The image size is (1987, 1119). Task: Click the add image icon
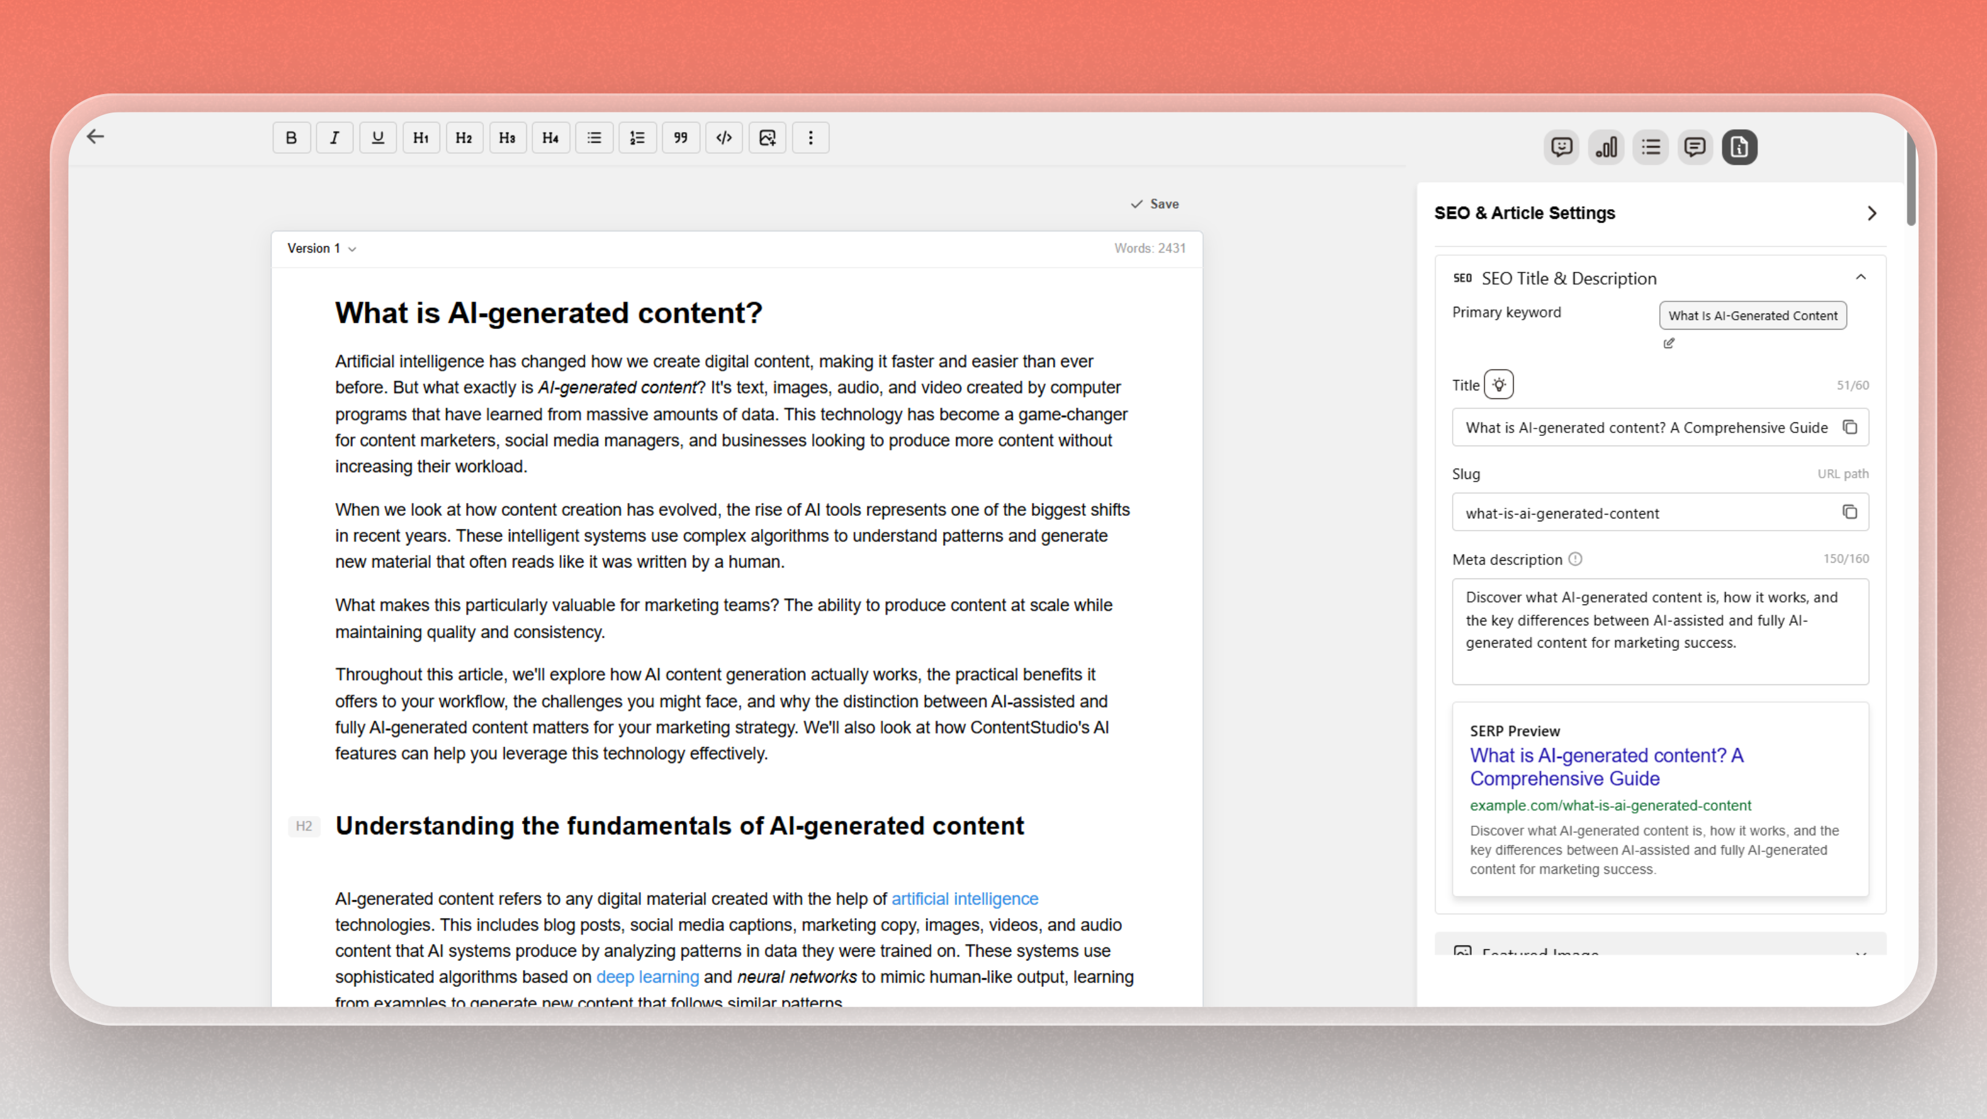pyautogui.click(x=767, y=138)
